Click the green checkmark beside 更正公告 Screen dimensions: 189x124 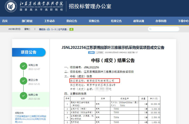click(x=23, y=81)
